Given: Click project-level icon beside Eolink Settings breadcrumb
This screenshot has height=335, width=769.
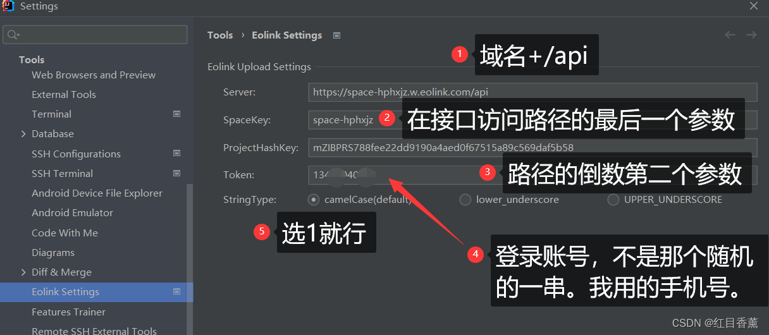Looking at the screenshot, I should (336, 35).
